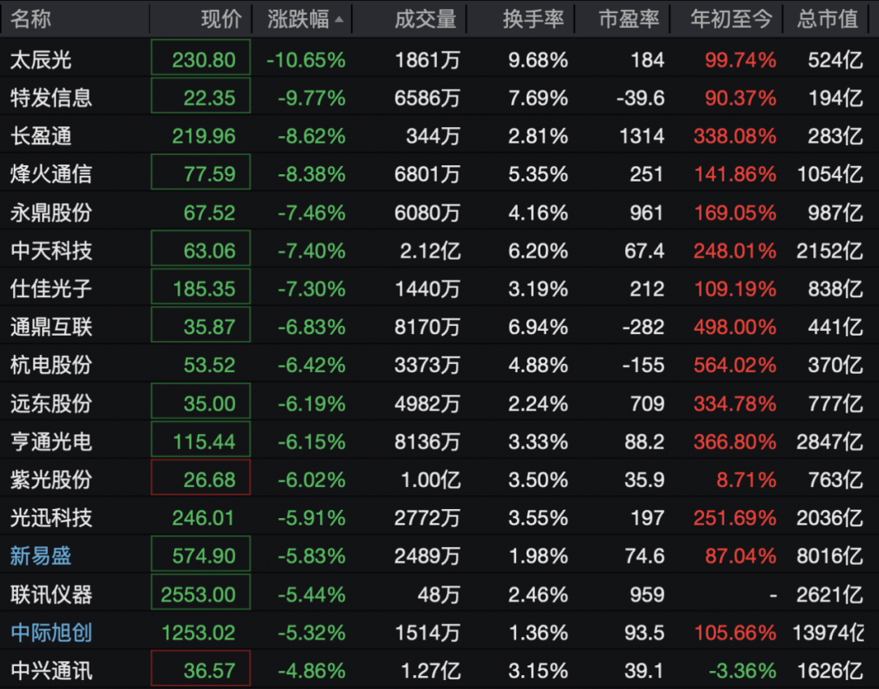This screenshot has height=689, width=879.
Task: Open the 新易盛 stock link
Action: 41,556
